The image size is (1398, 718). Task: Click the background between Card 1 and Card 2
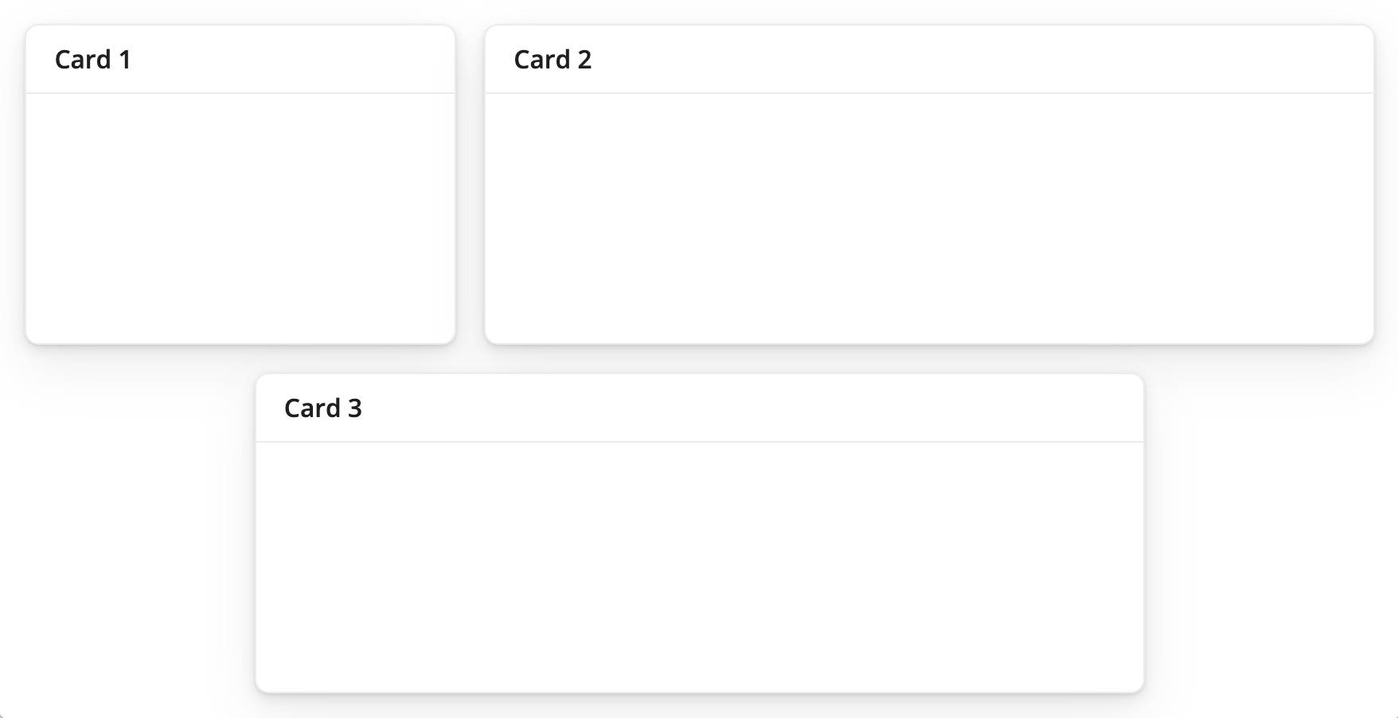[470, 183]
